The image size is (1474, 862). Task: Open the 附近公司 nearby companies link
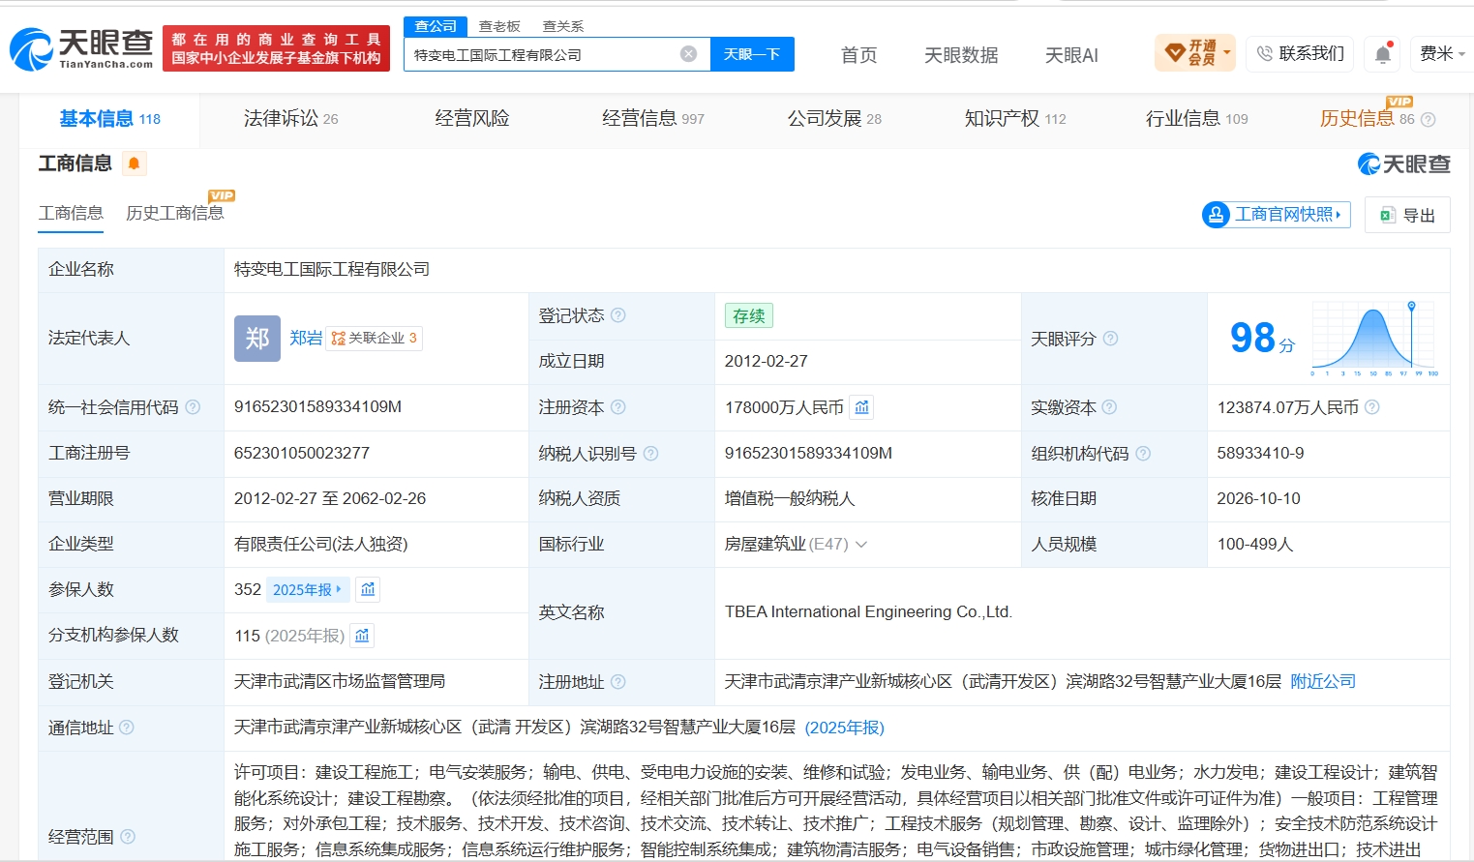pyautogui.click(x=1323, y=681)
